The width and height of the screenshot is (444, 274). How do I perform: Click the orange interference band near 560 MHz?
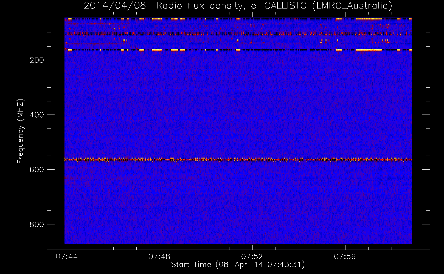click(238, 159)
